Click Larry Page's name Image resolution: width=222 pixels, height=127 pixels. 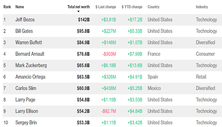click(x=26, y=100)
